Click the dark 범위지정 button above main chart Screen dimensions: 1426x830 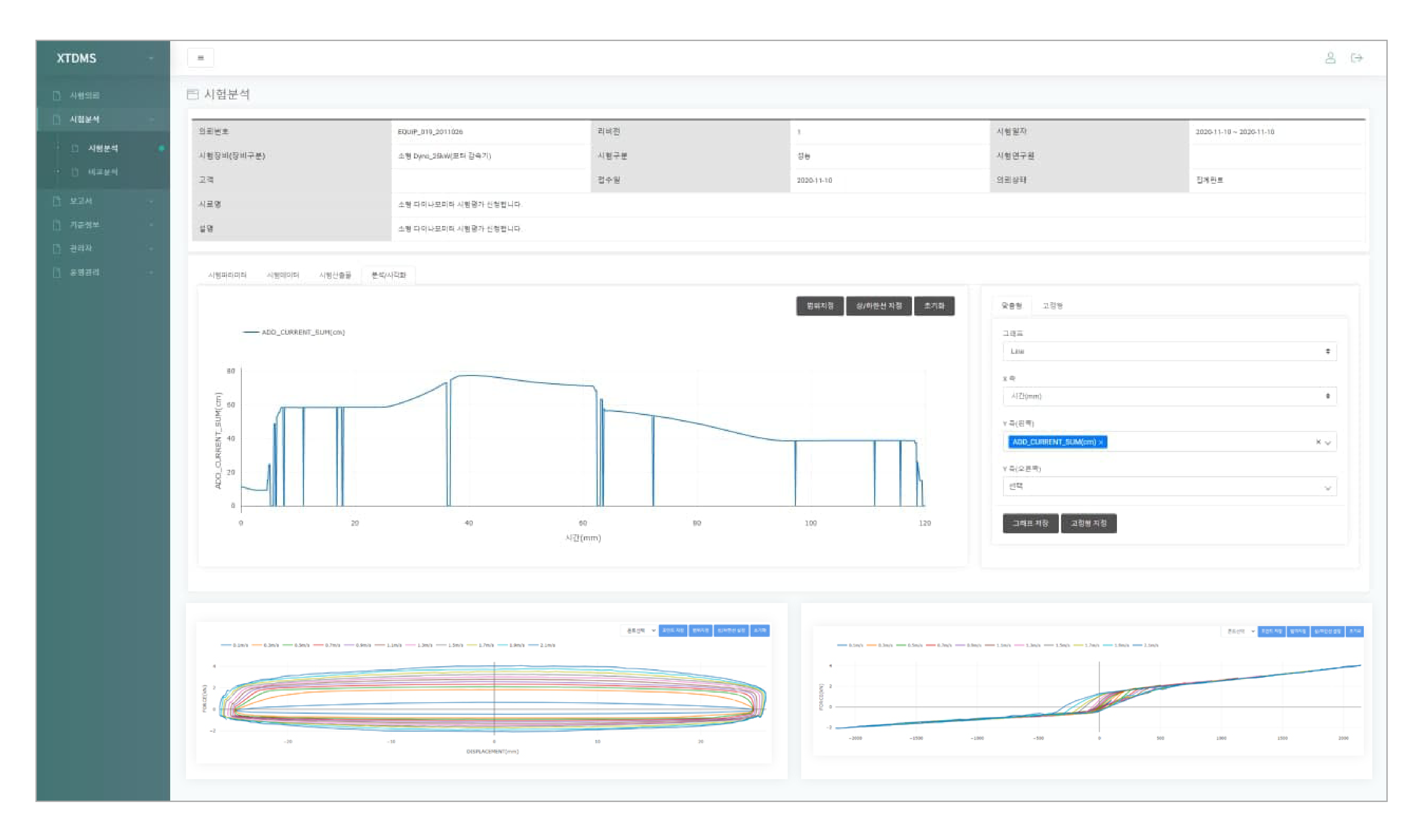point(819,306)
